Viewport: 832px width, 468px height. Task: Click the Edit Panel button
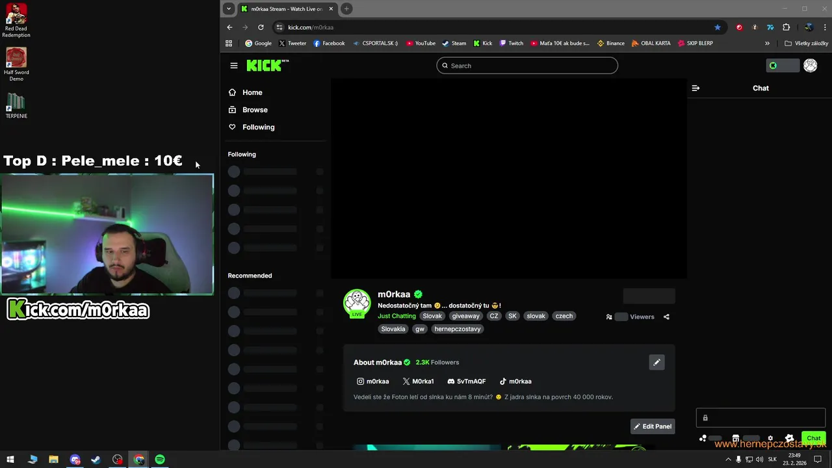[x=653, y=426]
